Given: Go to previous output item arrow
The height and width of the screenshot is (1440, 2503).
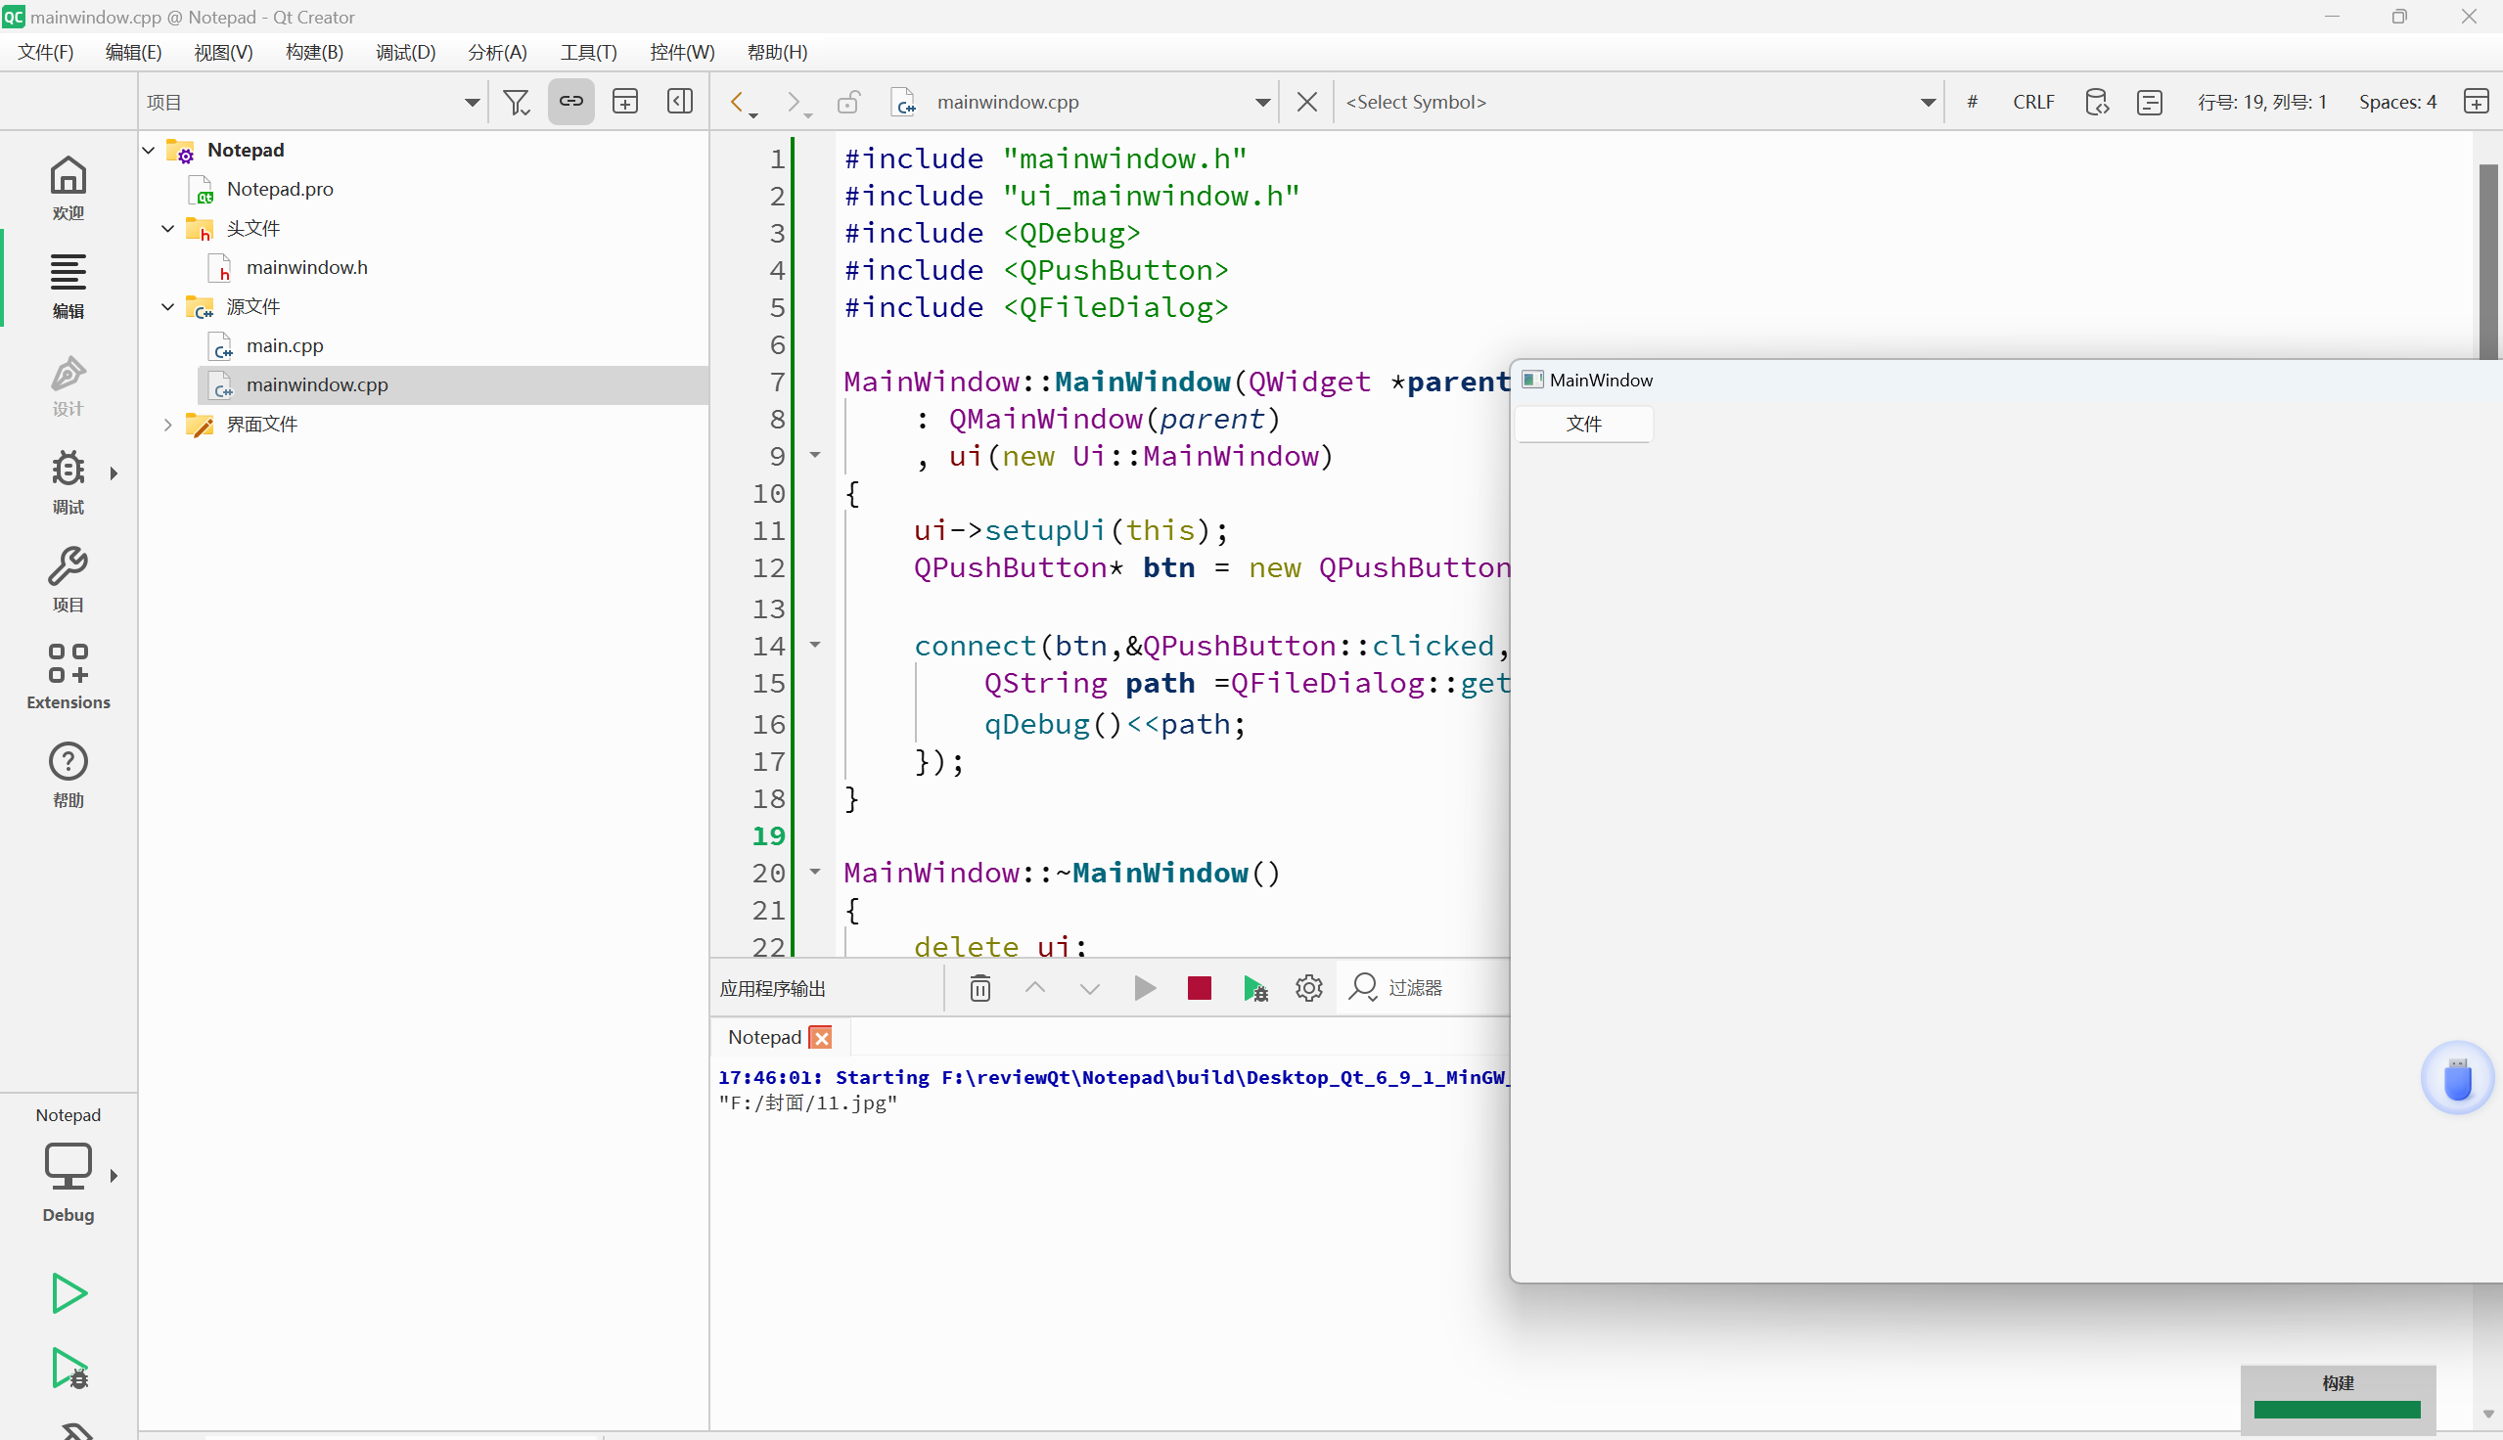Looking at the screenshot, I should (1034, 988).
